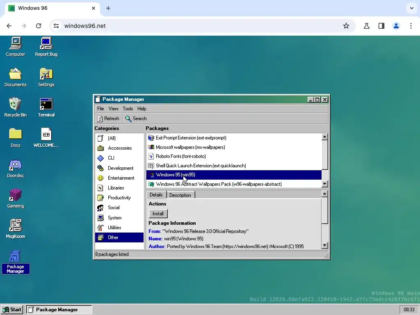The image size is (420, 315).
Task: Select Shell Quick Launch Extension package
Action: tap(234, 166)
